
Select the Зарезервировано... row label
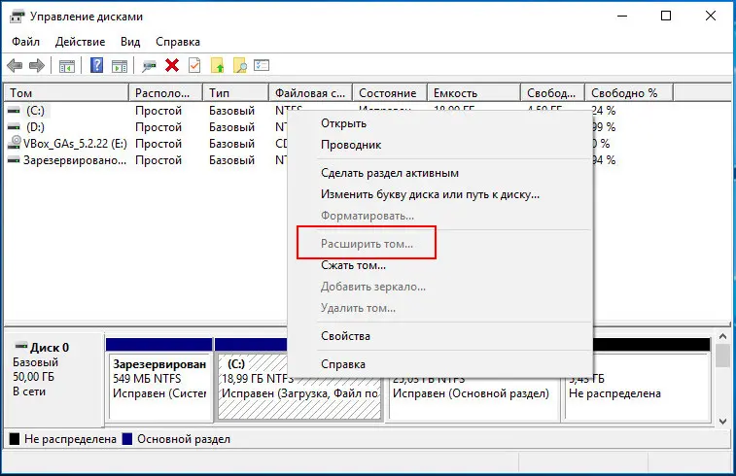click(x=75, y=160)
